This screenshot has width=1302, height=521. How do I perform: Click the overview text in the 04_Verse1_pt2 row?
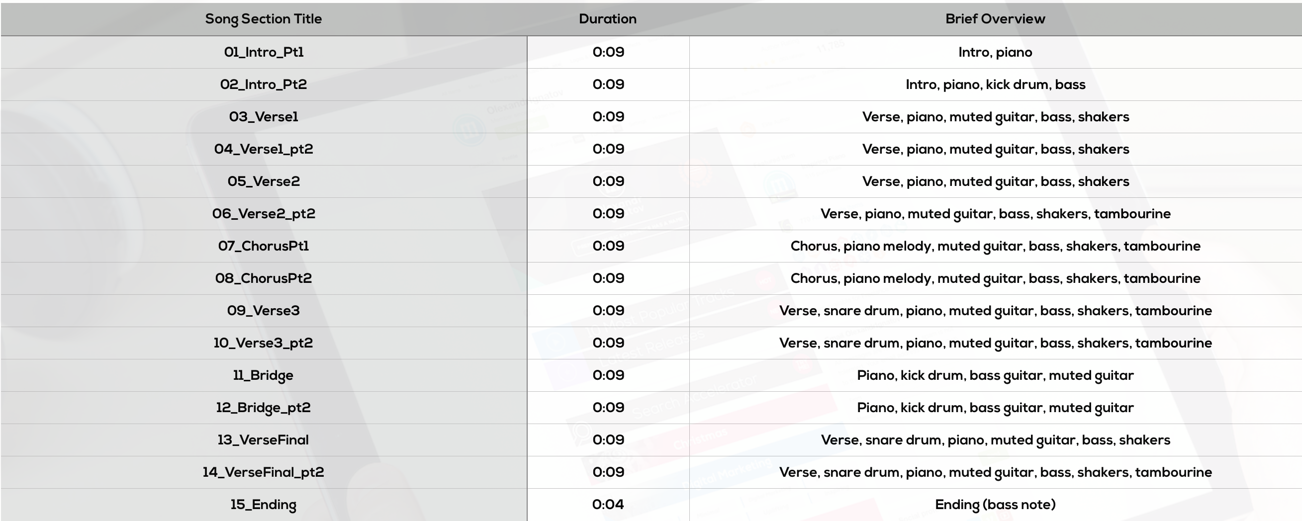click(x=995, y=150)
